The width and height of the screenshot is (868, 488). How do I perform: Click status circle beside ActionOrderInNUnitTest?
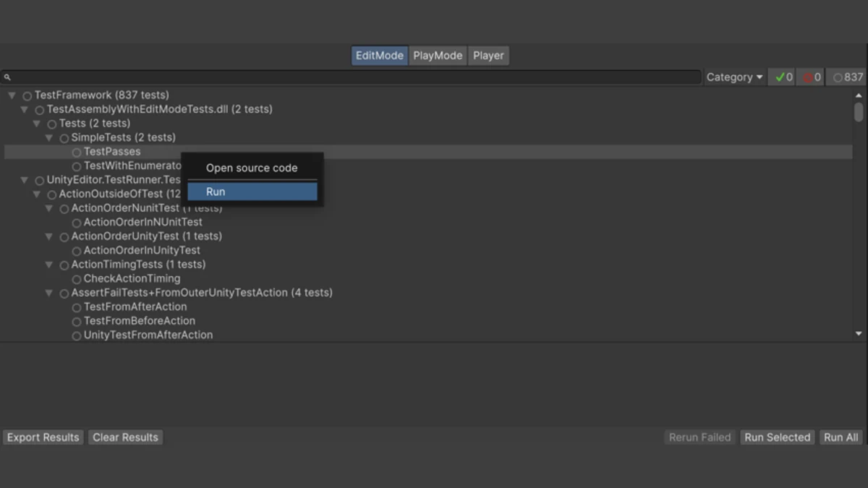(x=77, y=223)
